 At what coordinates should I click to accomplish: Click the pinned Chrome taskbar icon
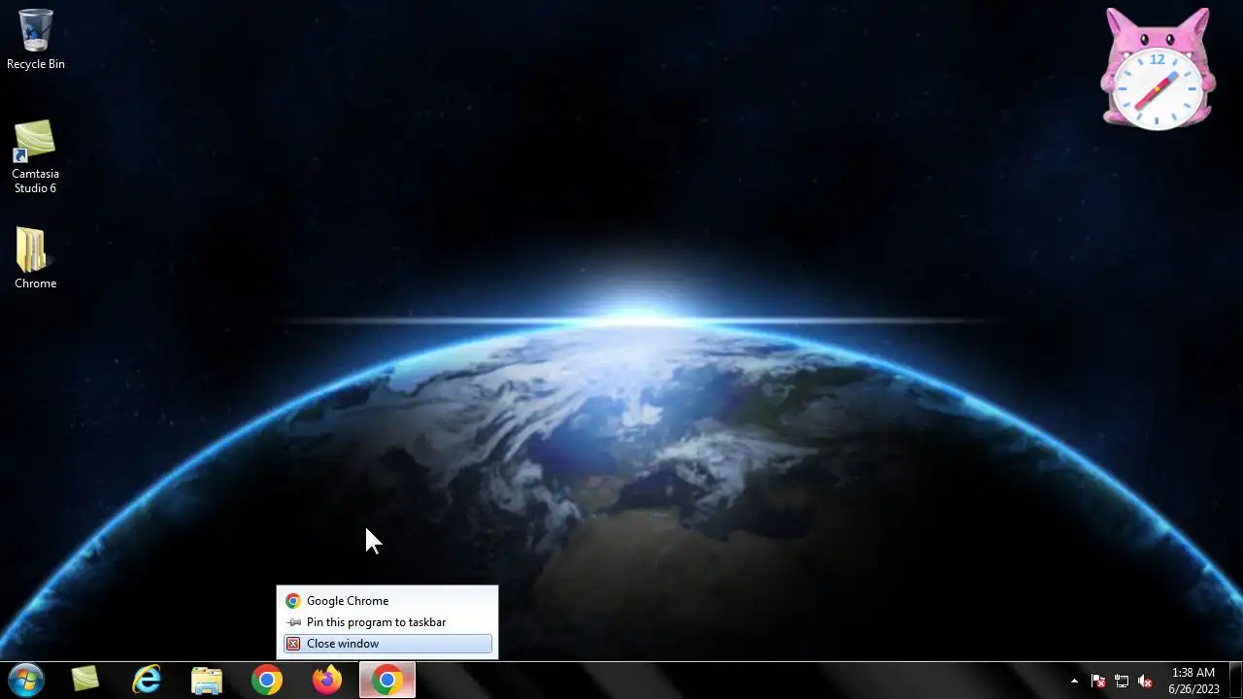click(267, 681)
